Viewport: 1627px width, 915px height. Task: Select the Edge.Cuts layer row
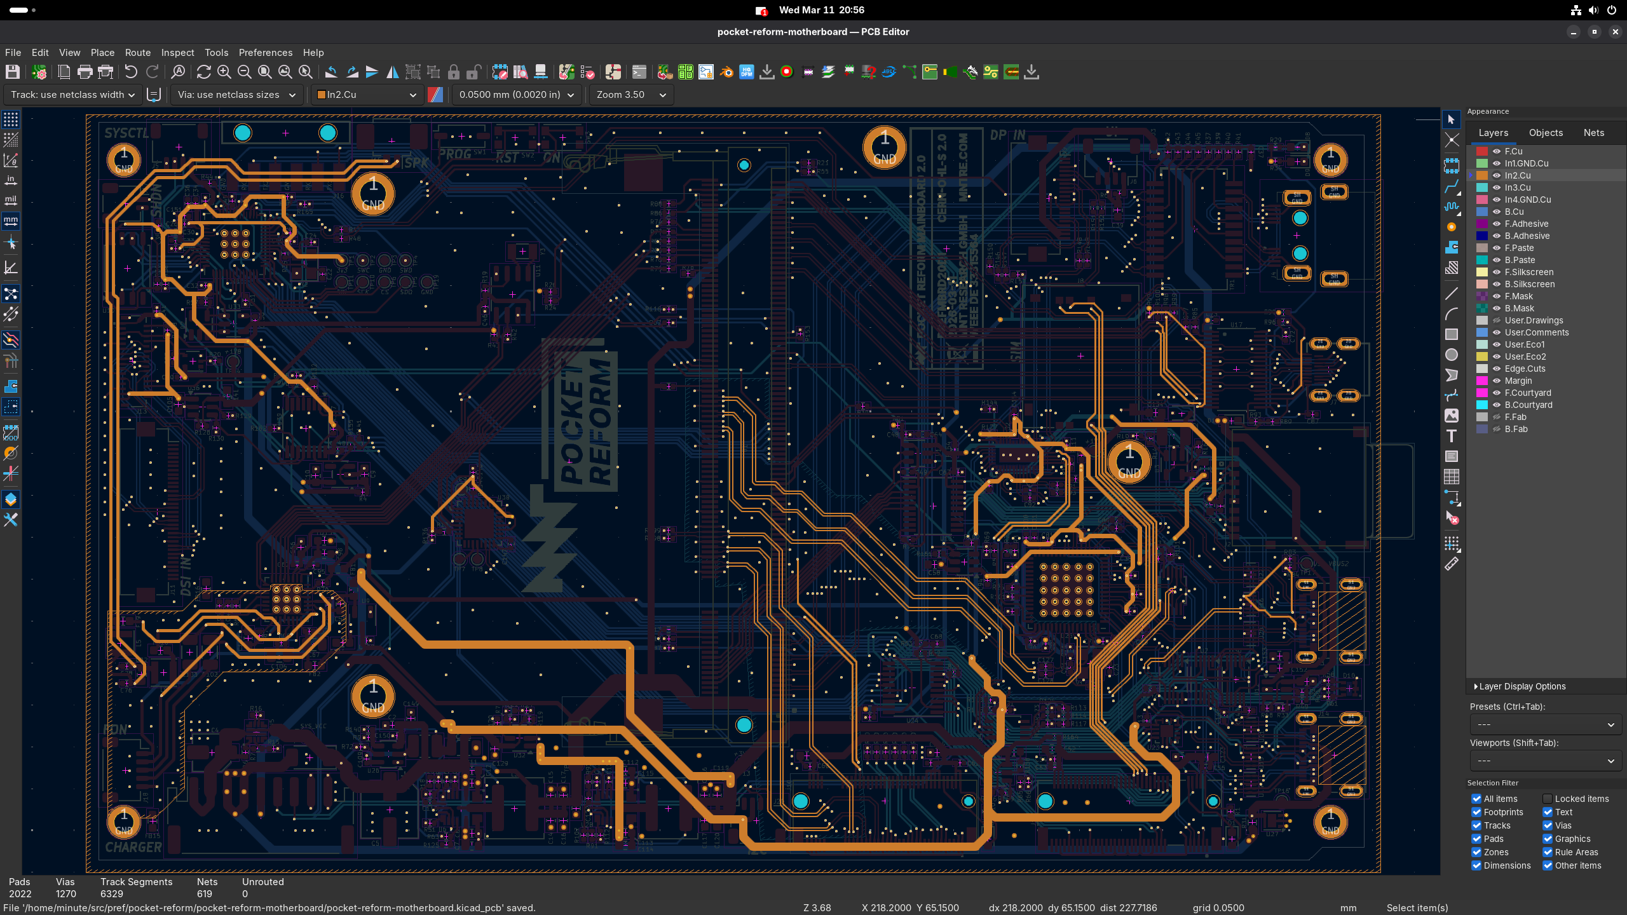point(1545,369)
